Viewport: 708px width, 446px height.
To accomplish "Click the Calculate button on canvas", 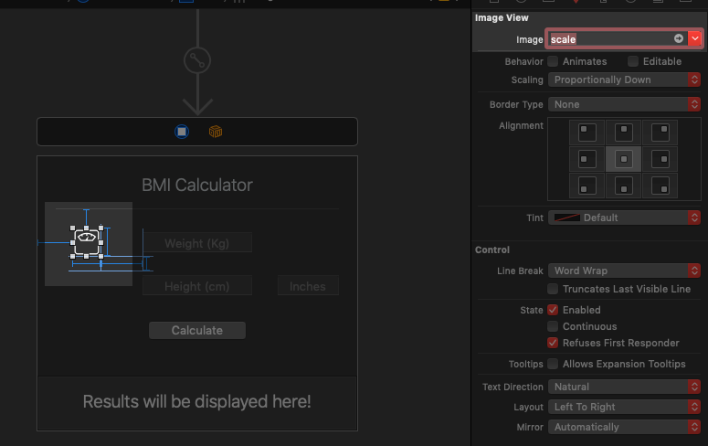I will (x=197, y=330).
